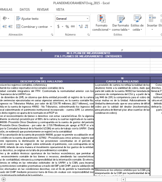Viewport: 162px width, 182px height.
Task: Open the Combinar y centrar dropdown arrow
Action: (51, 27)
